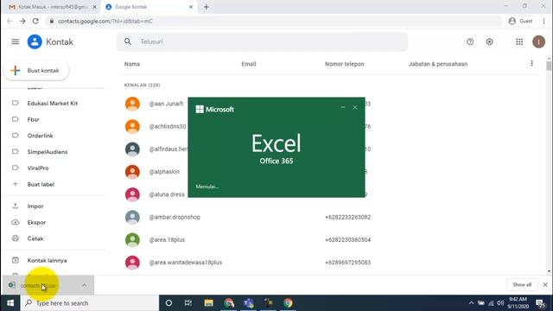Open a new browser tab

(207, 7)
